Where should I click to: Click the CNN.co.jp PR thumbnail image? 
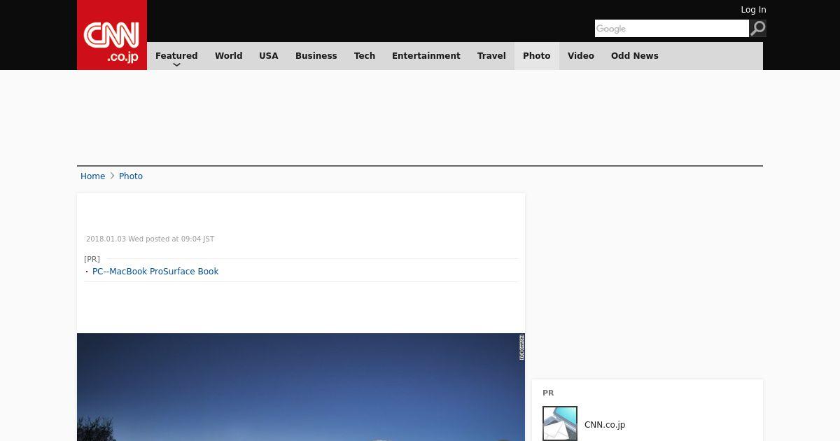[x=560, y=423]
